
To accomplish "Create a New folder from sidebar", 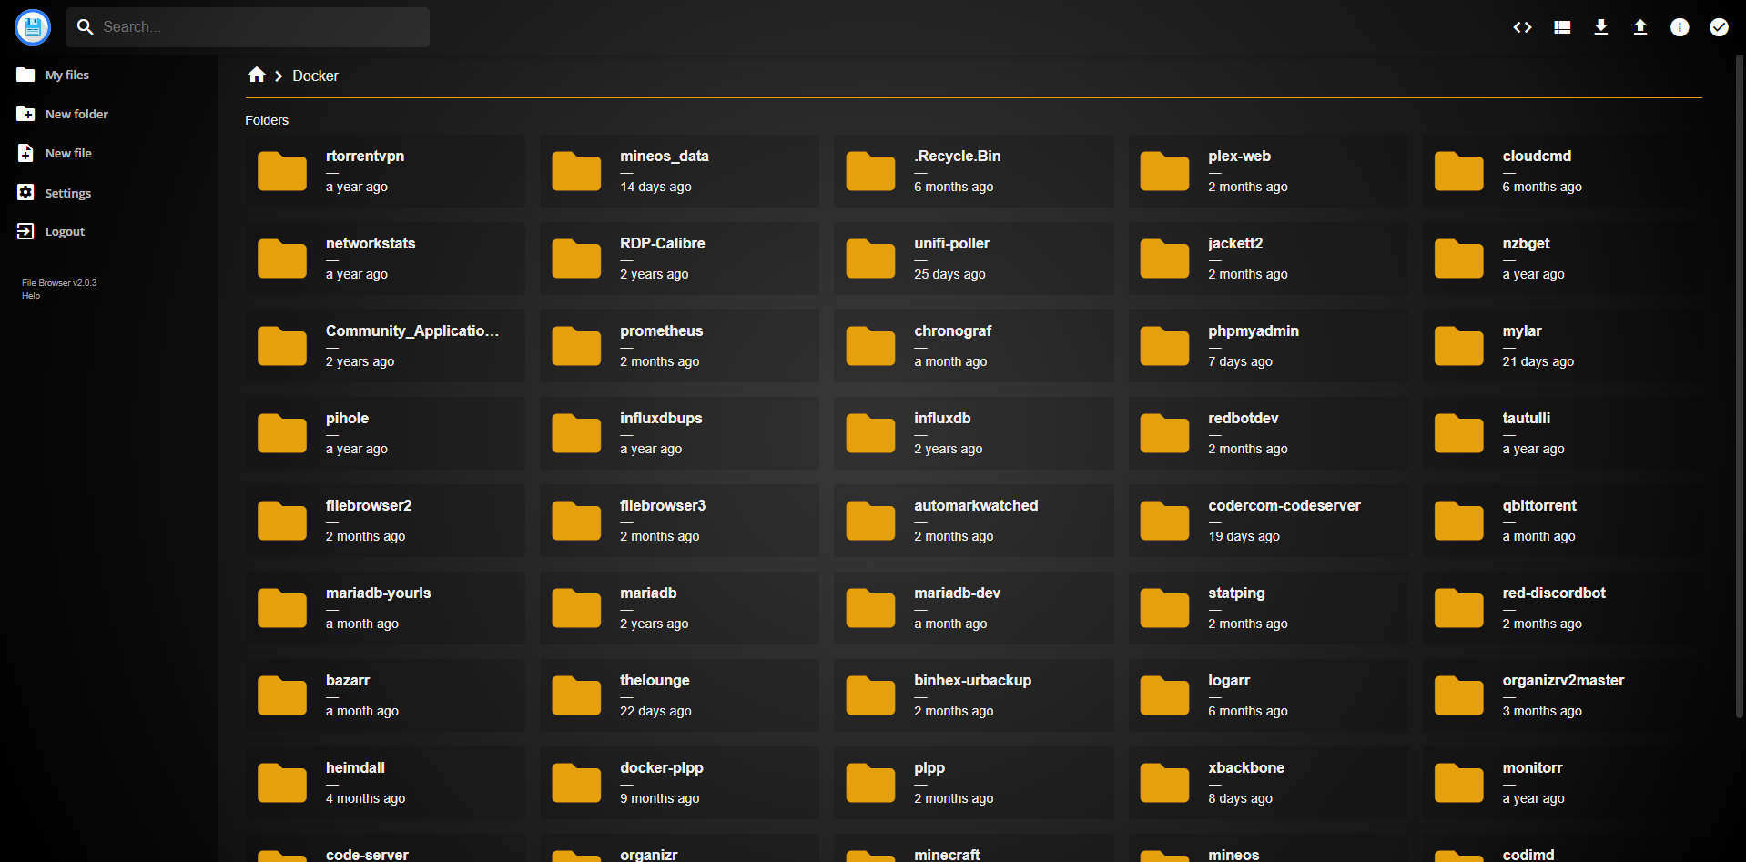I will click(76, 115).
